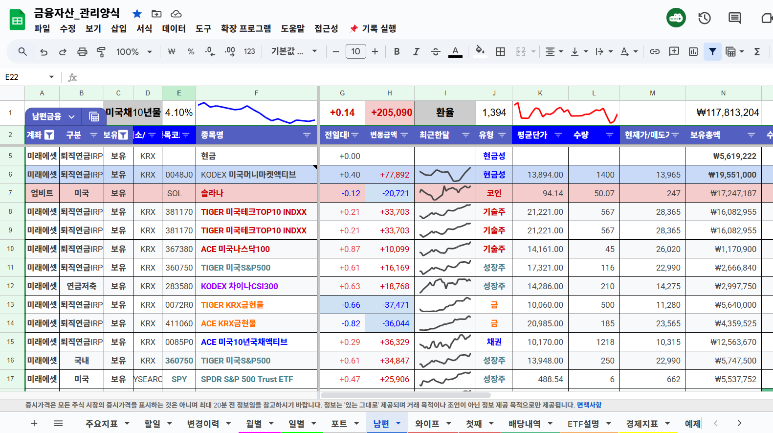Decrease font size
This screenshot has width=773, height=433.
click(336, 51)
